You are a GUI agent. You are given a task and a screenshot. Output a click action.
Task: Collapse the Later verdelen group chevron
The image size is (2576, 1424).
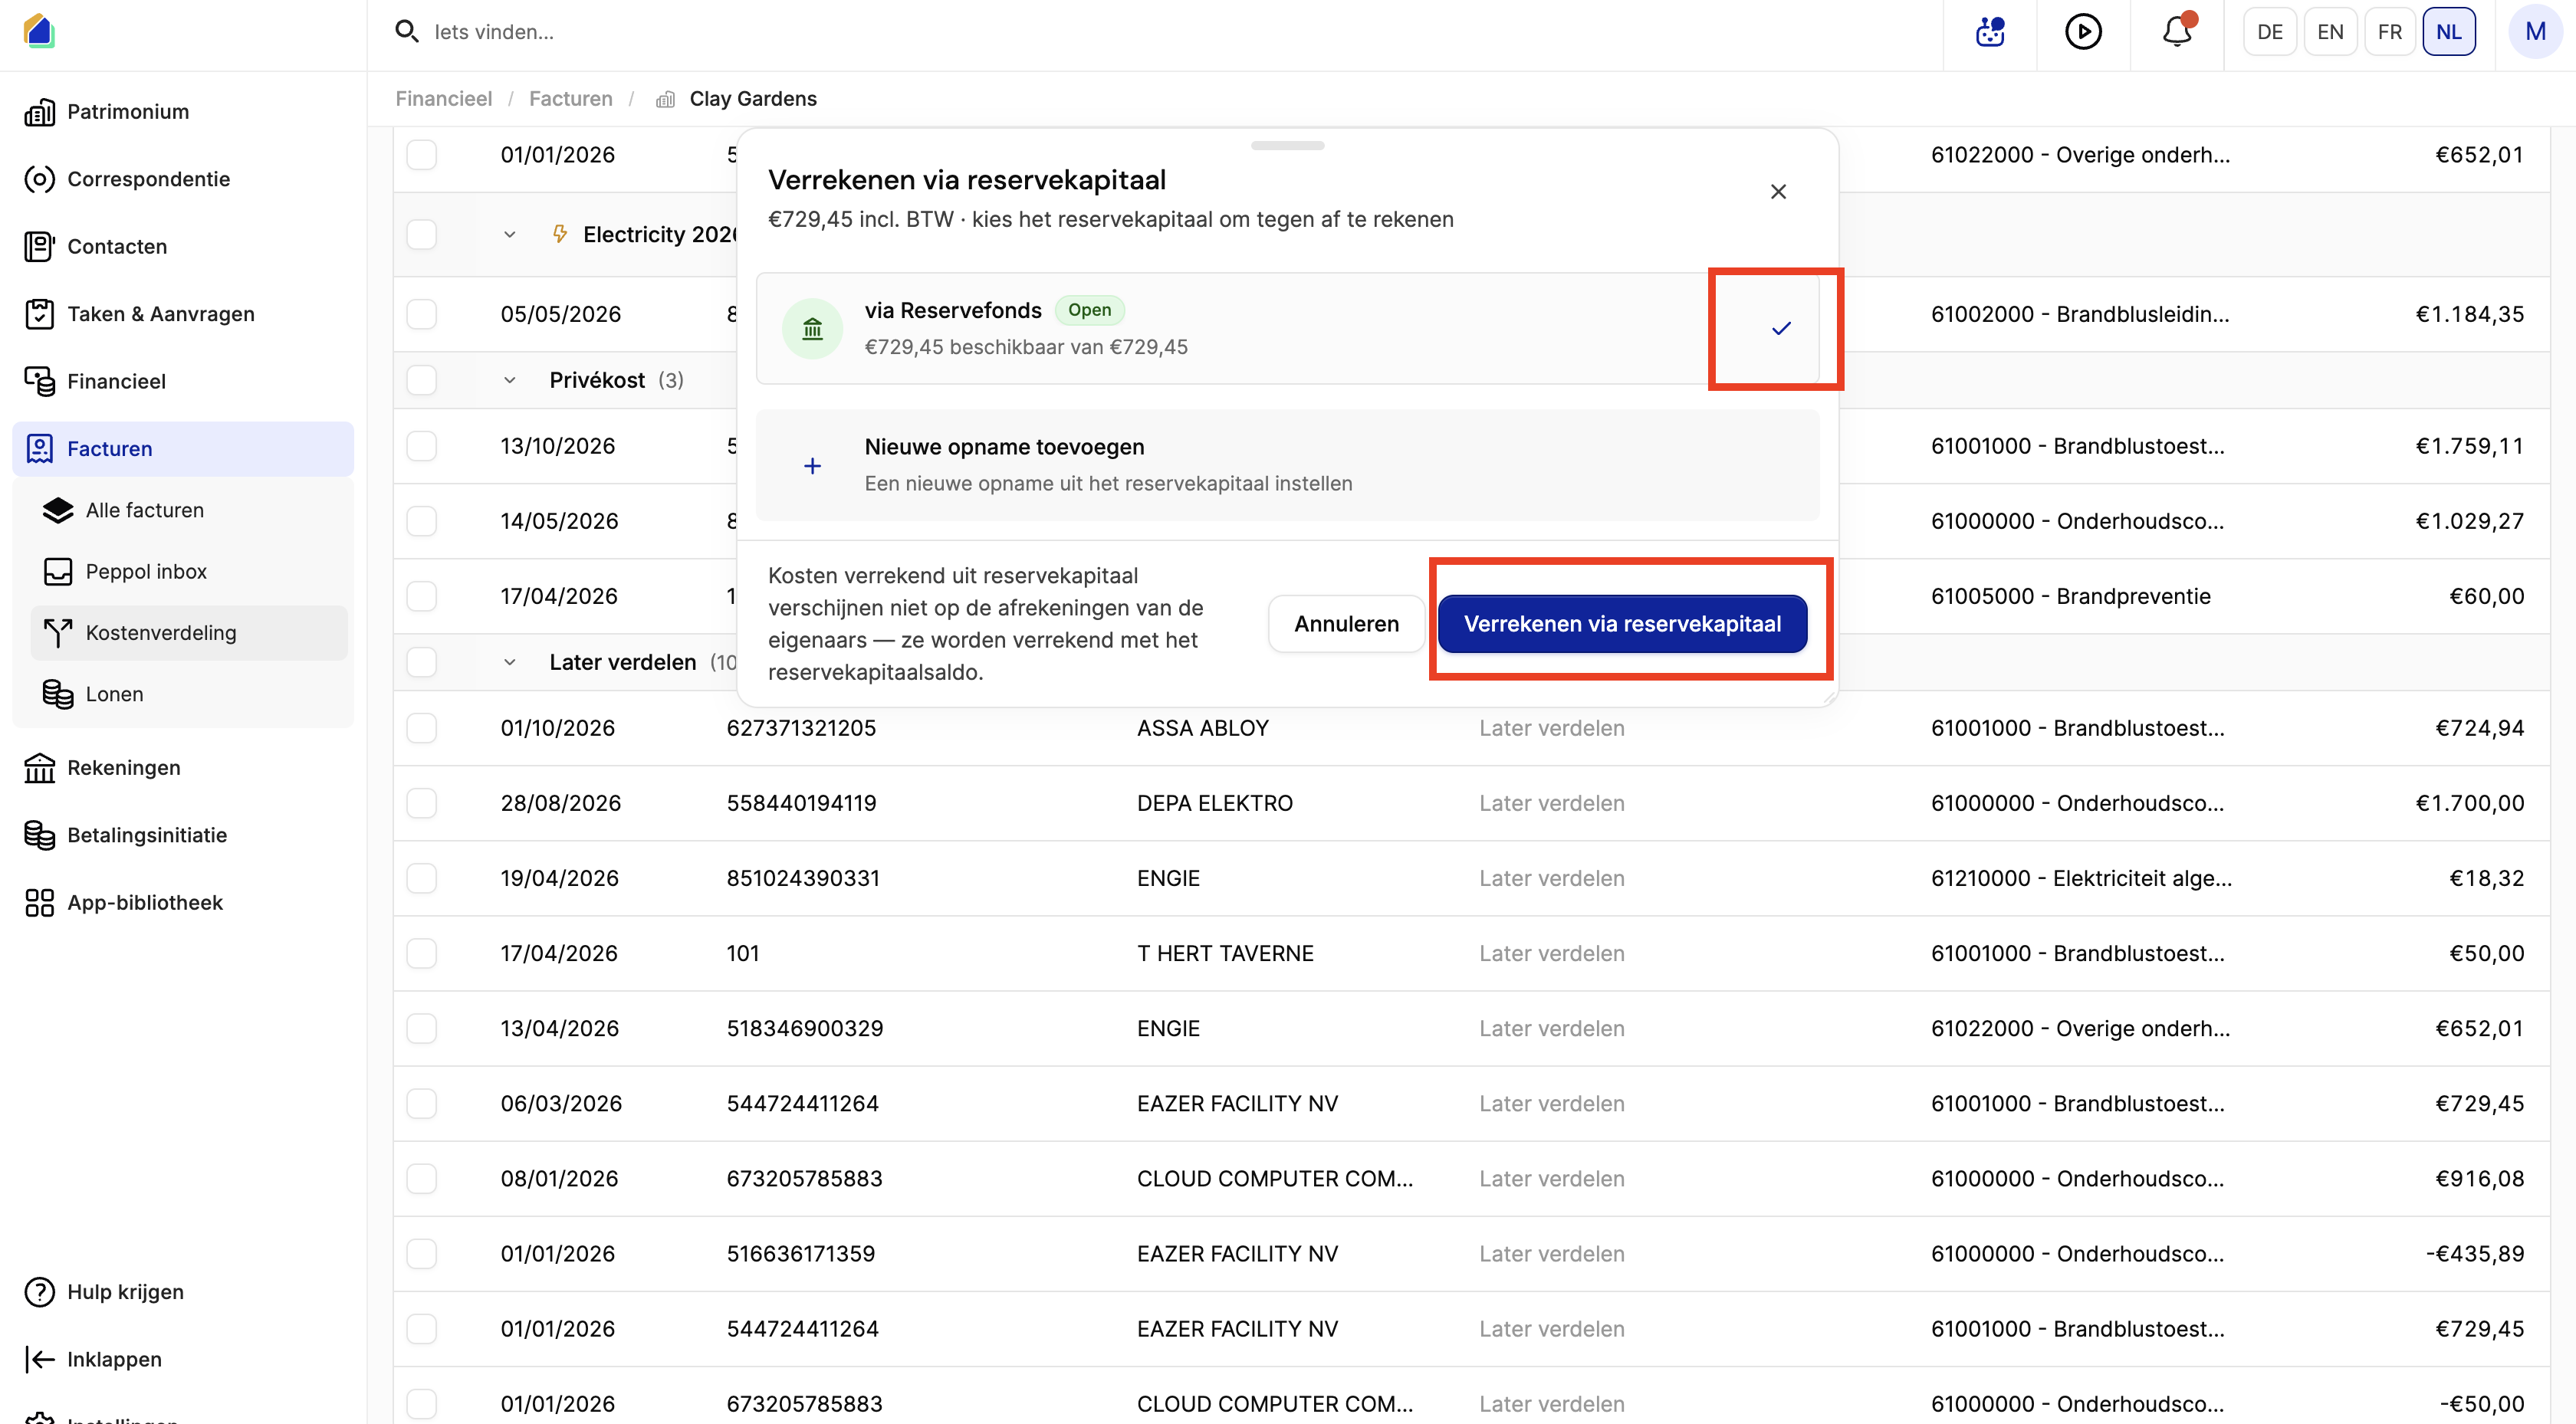(510, 662)
